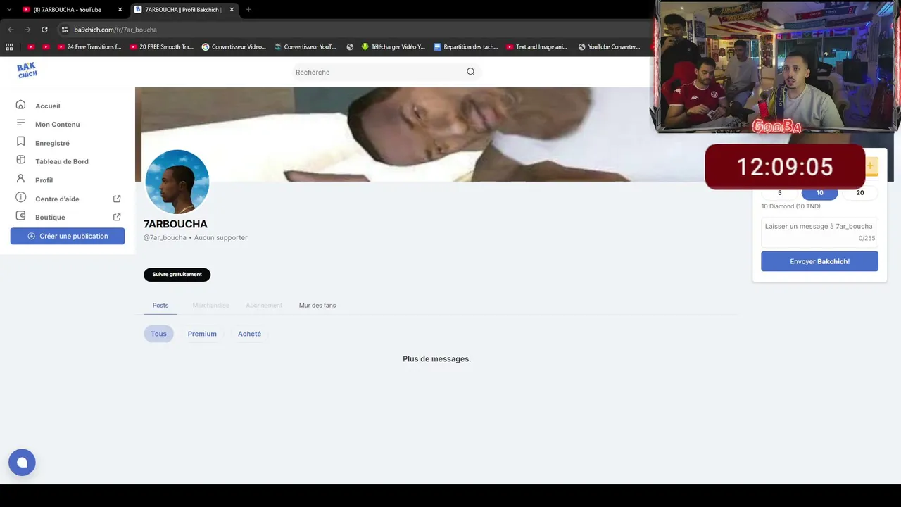Open Tableau de Bord sidebar link
Image resolution: width=901 pixels, height=507 pixels.
62,161
